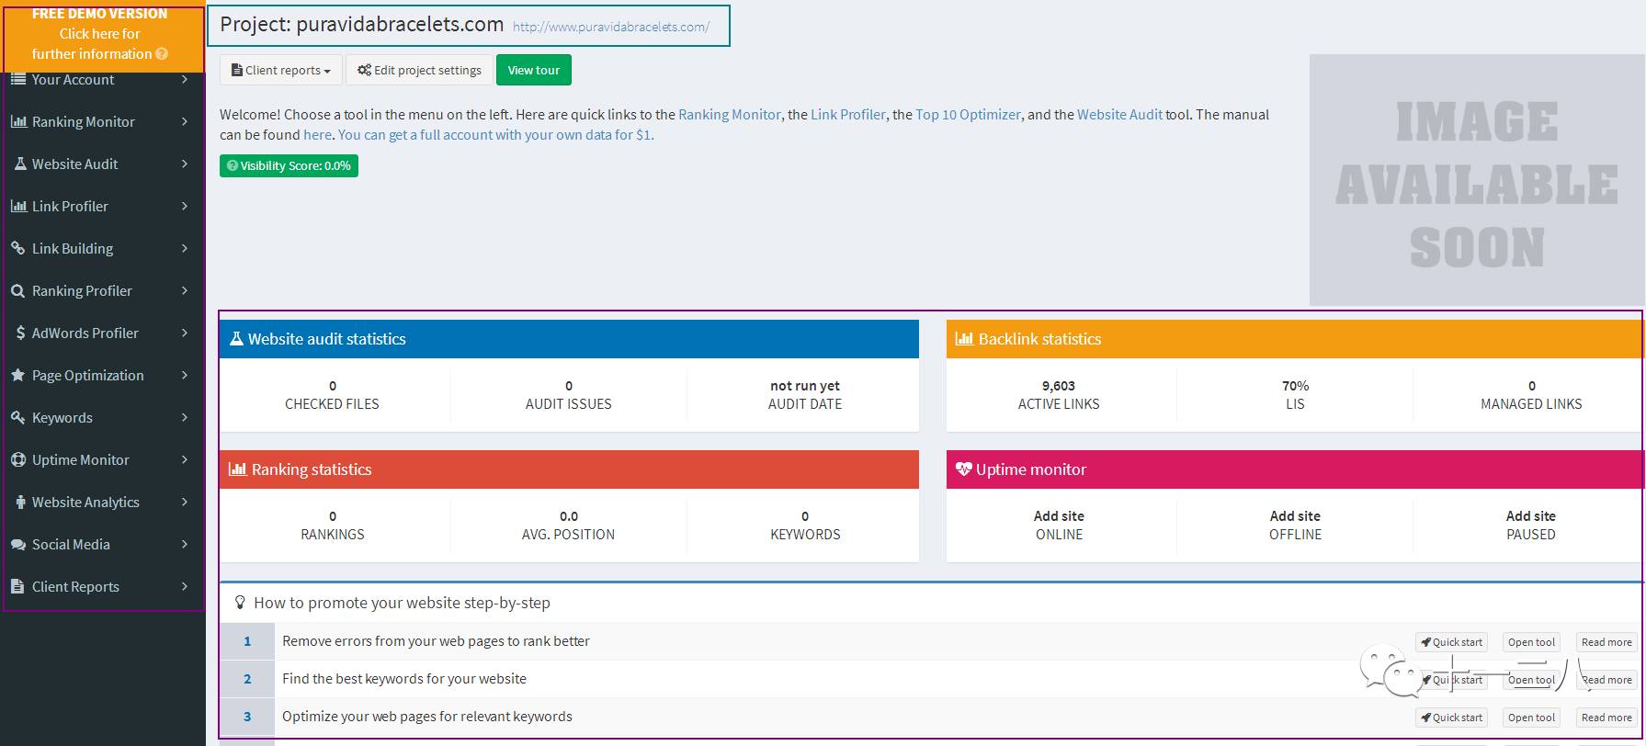Viewport: 1646px width, 746px height.
Task: Open the Website Analytics menu item
Action: (x=103, y=502)
